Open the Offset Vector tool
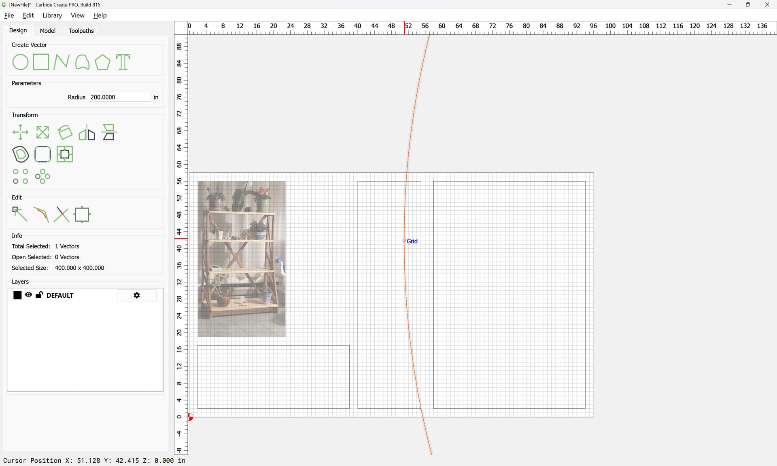The image size is (777, 466). click(20, 154)
